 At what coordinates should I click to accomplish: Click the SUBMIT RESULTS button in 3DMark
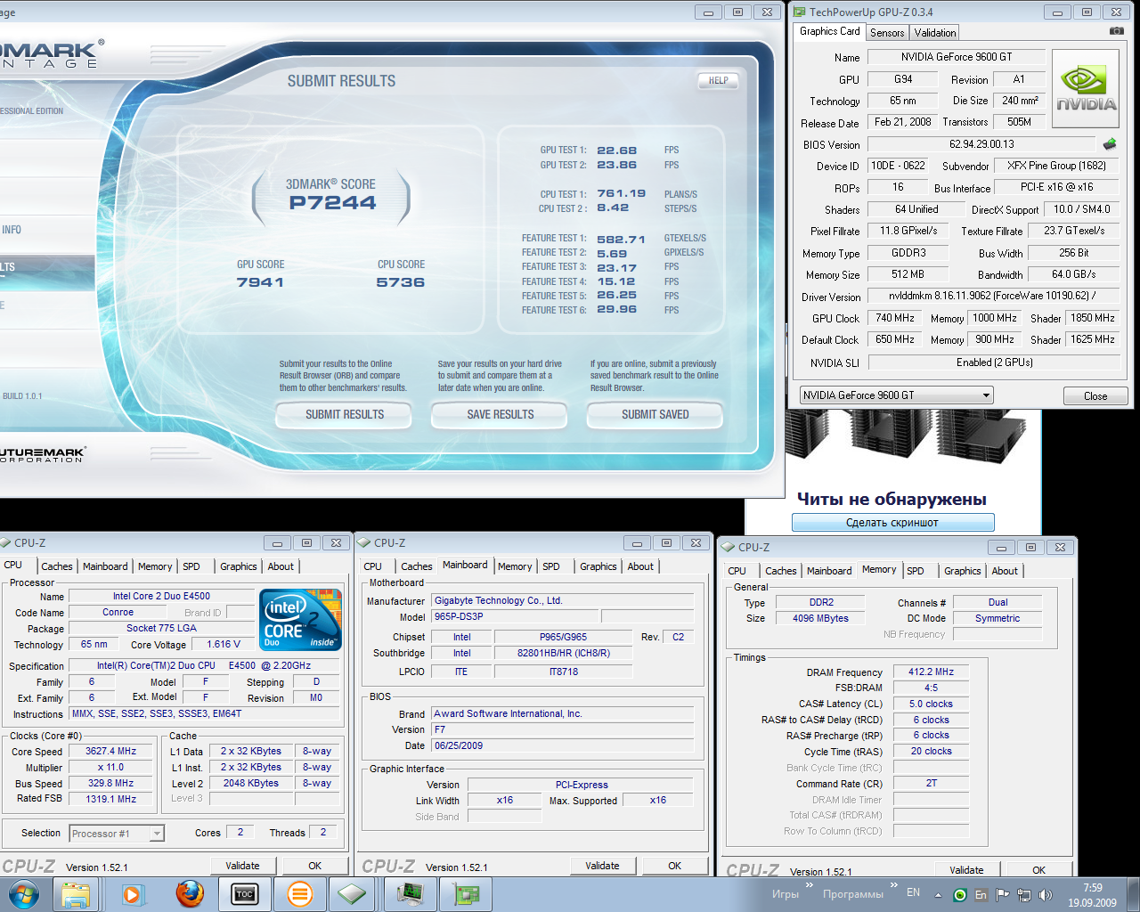point(345,415)
